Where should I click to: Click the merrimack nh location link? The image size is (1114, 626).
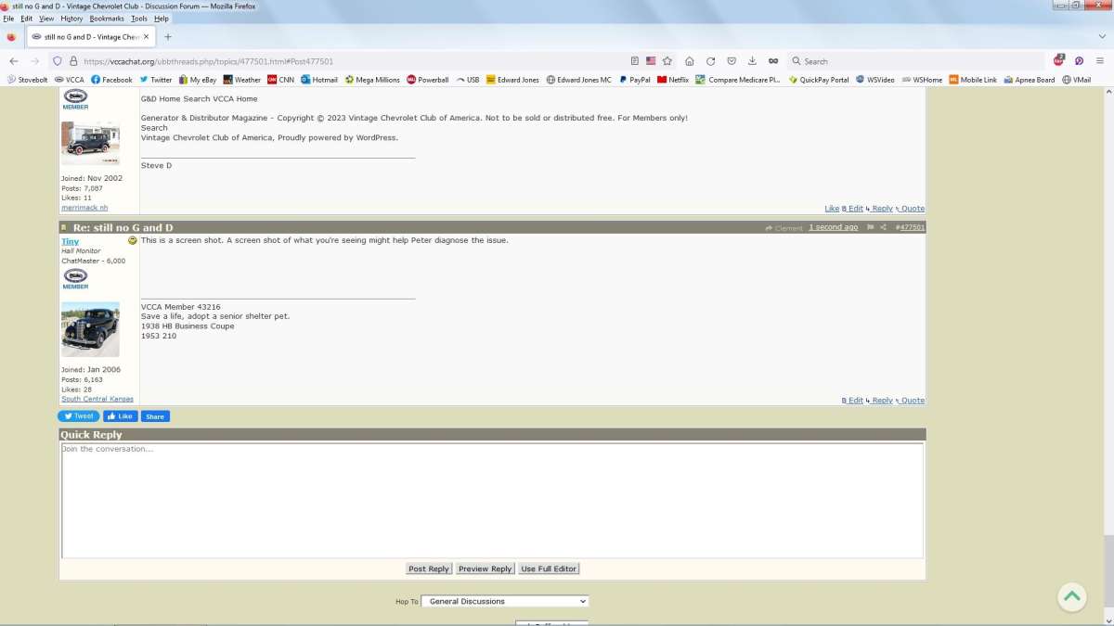point(84,208)
